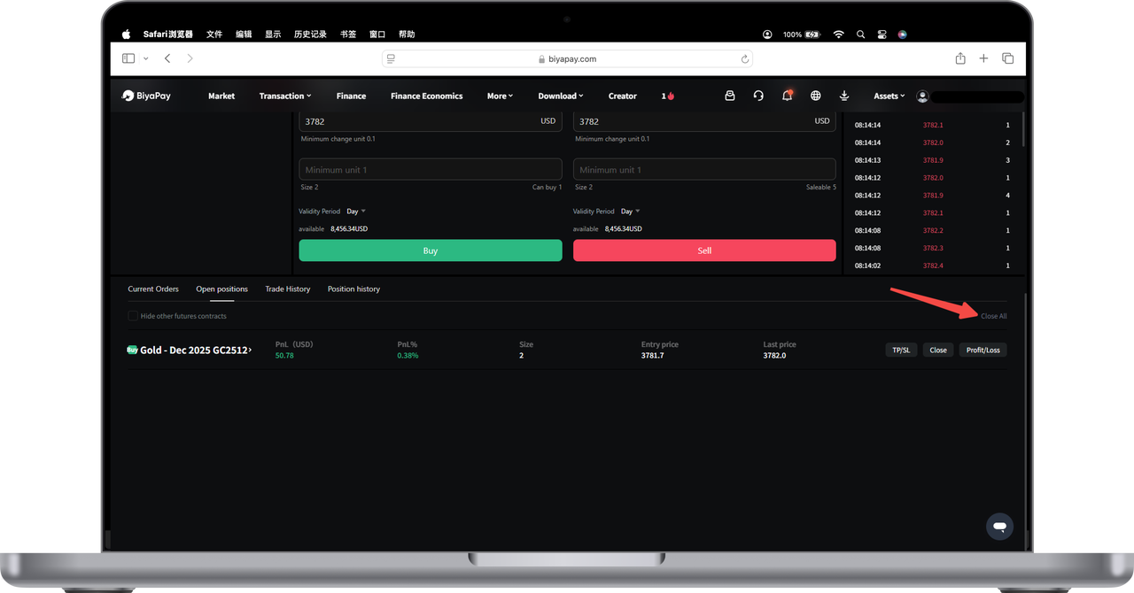Viewport: 1134px width, 593px height.
Task: Open the gift box rewards icon
Action: [730, 96]
